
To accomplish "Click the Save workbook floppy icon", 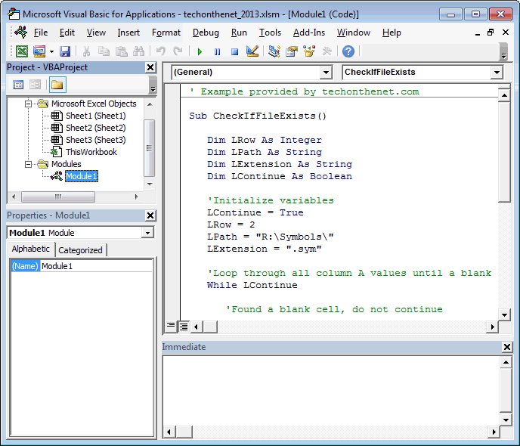I will [x=65, y=51].
